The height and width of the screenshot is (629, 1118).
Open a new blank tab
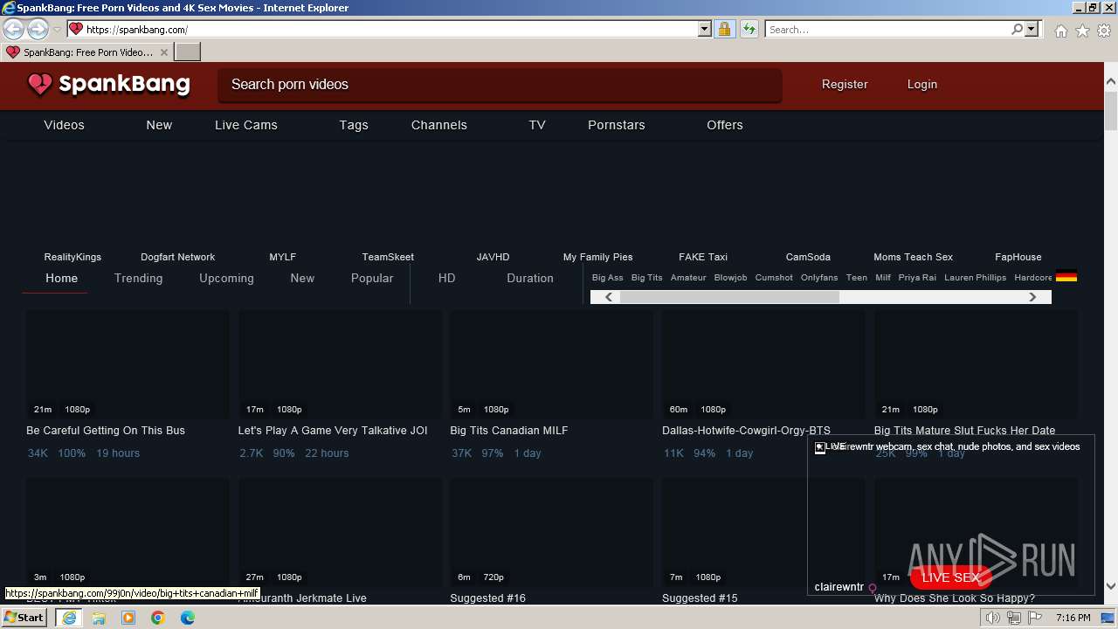188,52
